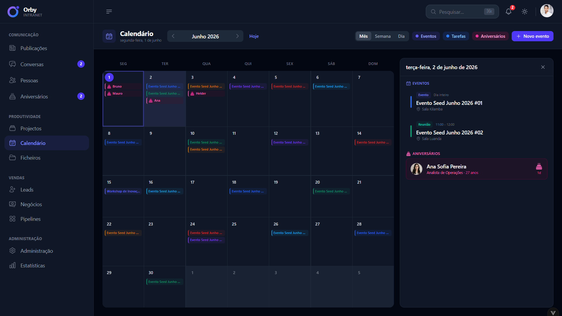
Task: Click Conversas unread badge 2
Action: [x=81, y=64]
